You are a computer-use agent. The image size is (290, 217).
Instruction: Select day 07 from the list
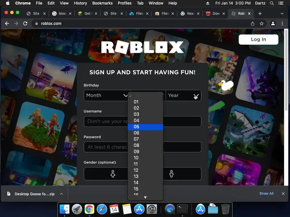145,139
